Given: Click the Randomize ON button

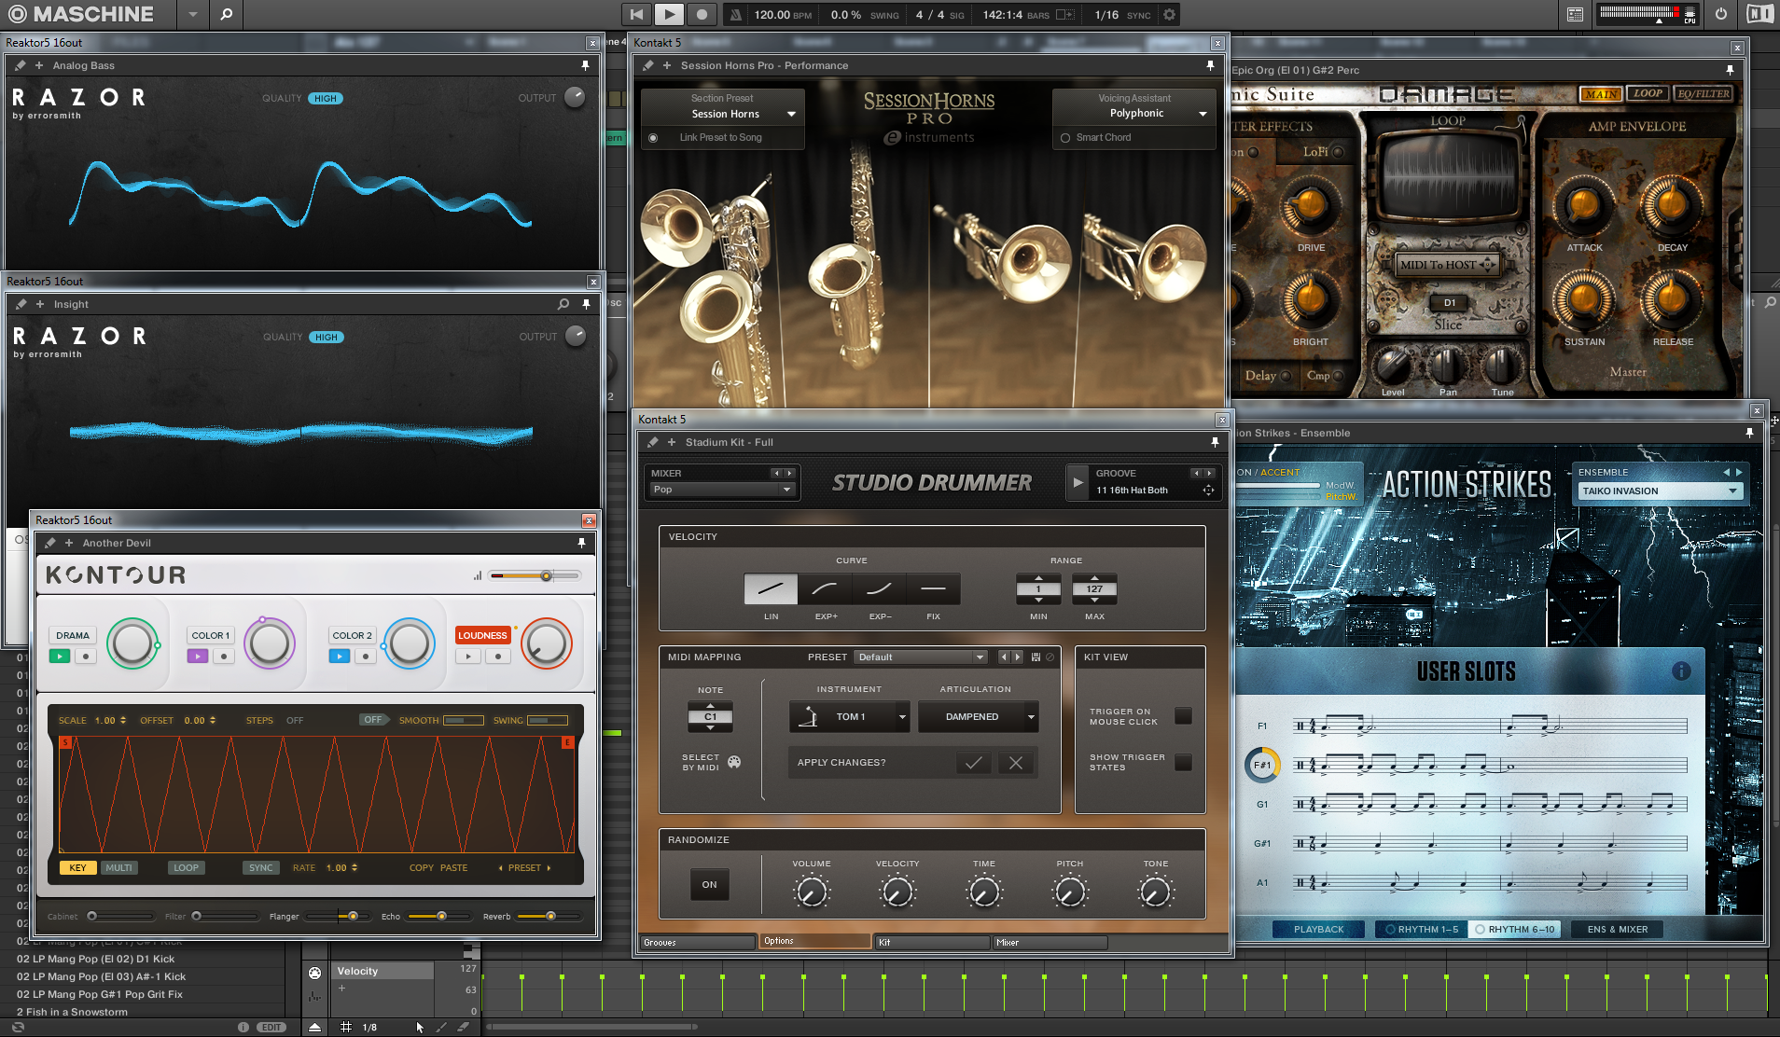Looking at the screenshot, I should (709, 885).
